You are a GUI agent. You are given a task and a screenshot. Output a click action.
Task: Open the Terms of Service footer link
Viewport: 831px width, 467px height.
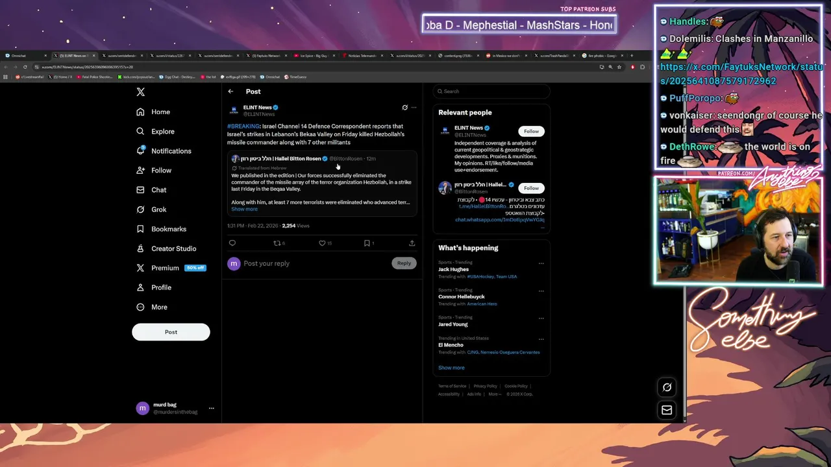[x=452, y=386]
